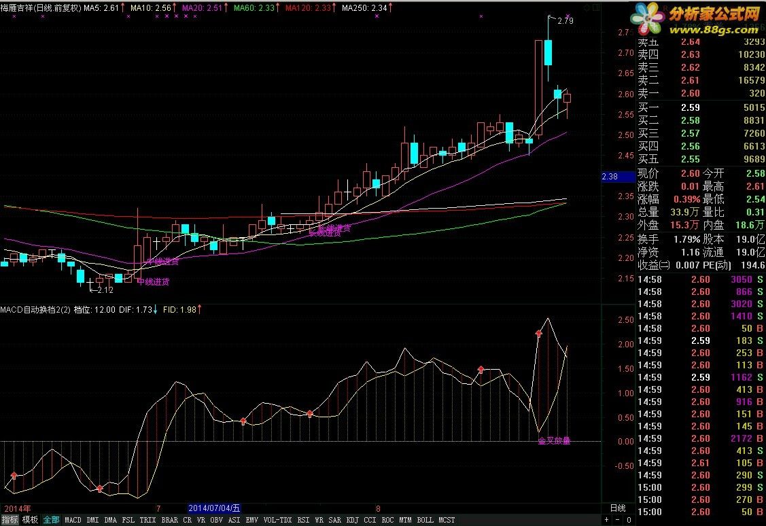Select the CCI indicator tab
766x526 pixels.
(x=370, y=520)
